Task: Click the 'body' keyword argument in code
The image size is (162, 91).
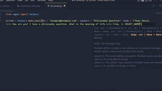Action: click(126, 21)
